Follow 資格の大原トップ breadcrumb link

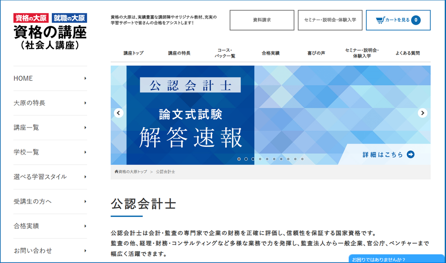click(x=132, y=172)
